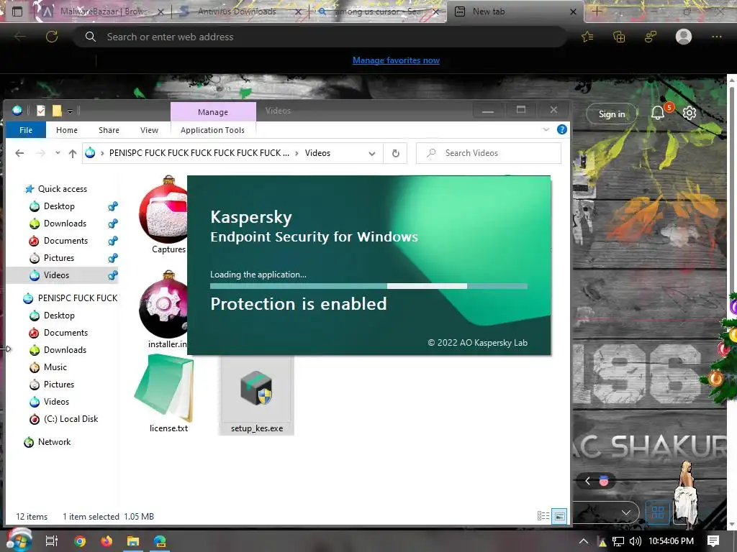Screen dimensions: 737x552
Task: Click the new folder quick-access icon
Action: pos(57,110)
